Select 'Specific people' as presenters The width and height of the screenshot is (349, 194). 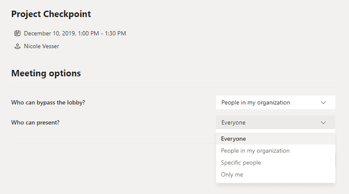point(275,162)
